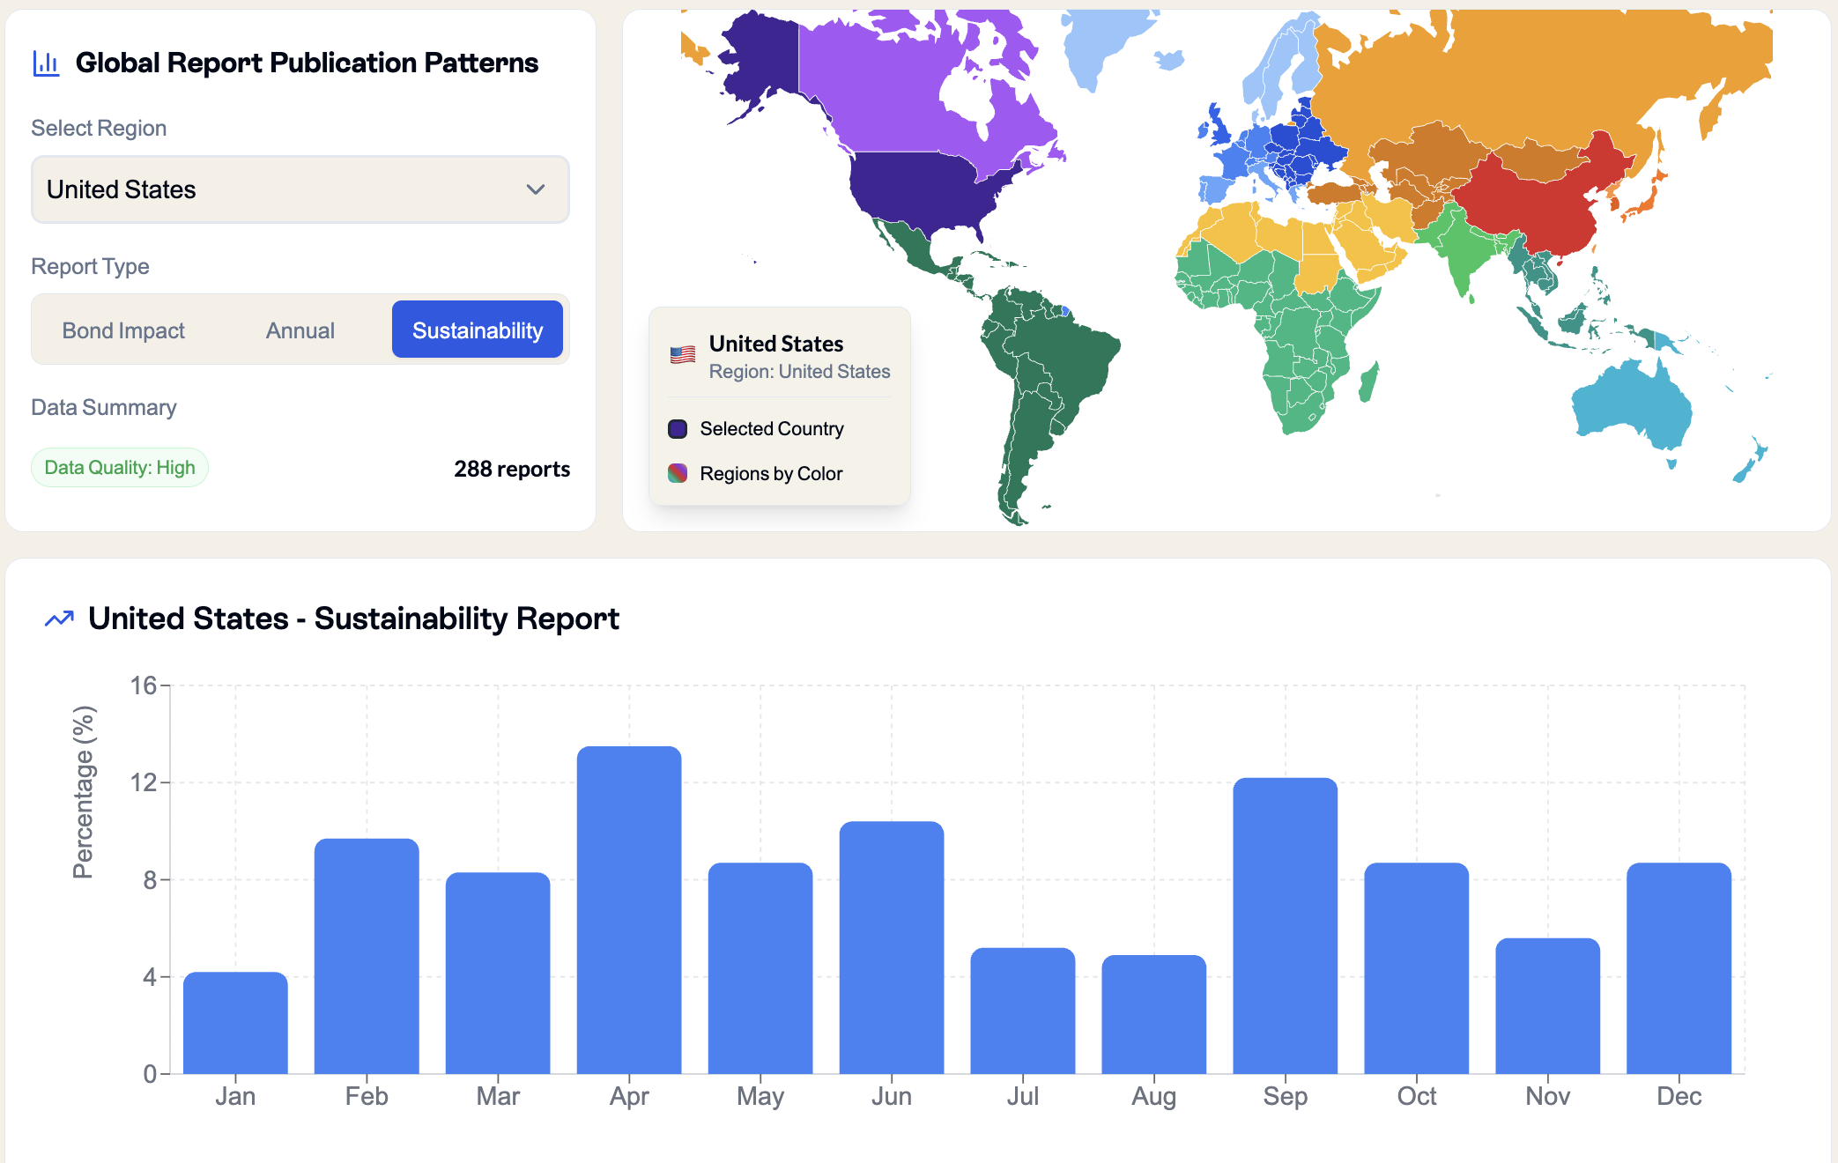This screenshot has width=1838, height=1163.
Task: Click Australia on the map
Action: (1630, 405)
